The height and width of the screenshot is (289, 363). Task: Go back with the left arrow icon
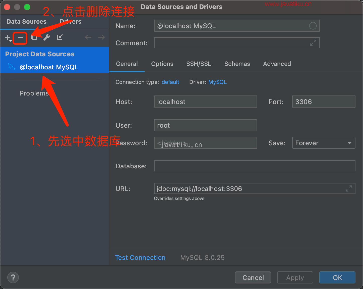click(x=88, y=37)
